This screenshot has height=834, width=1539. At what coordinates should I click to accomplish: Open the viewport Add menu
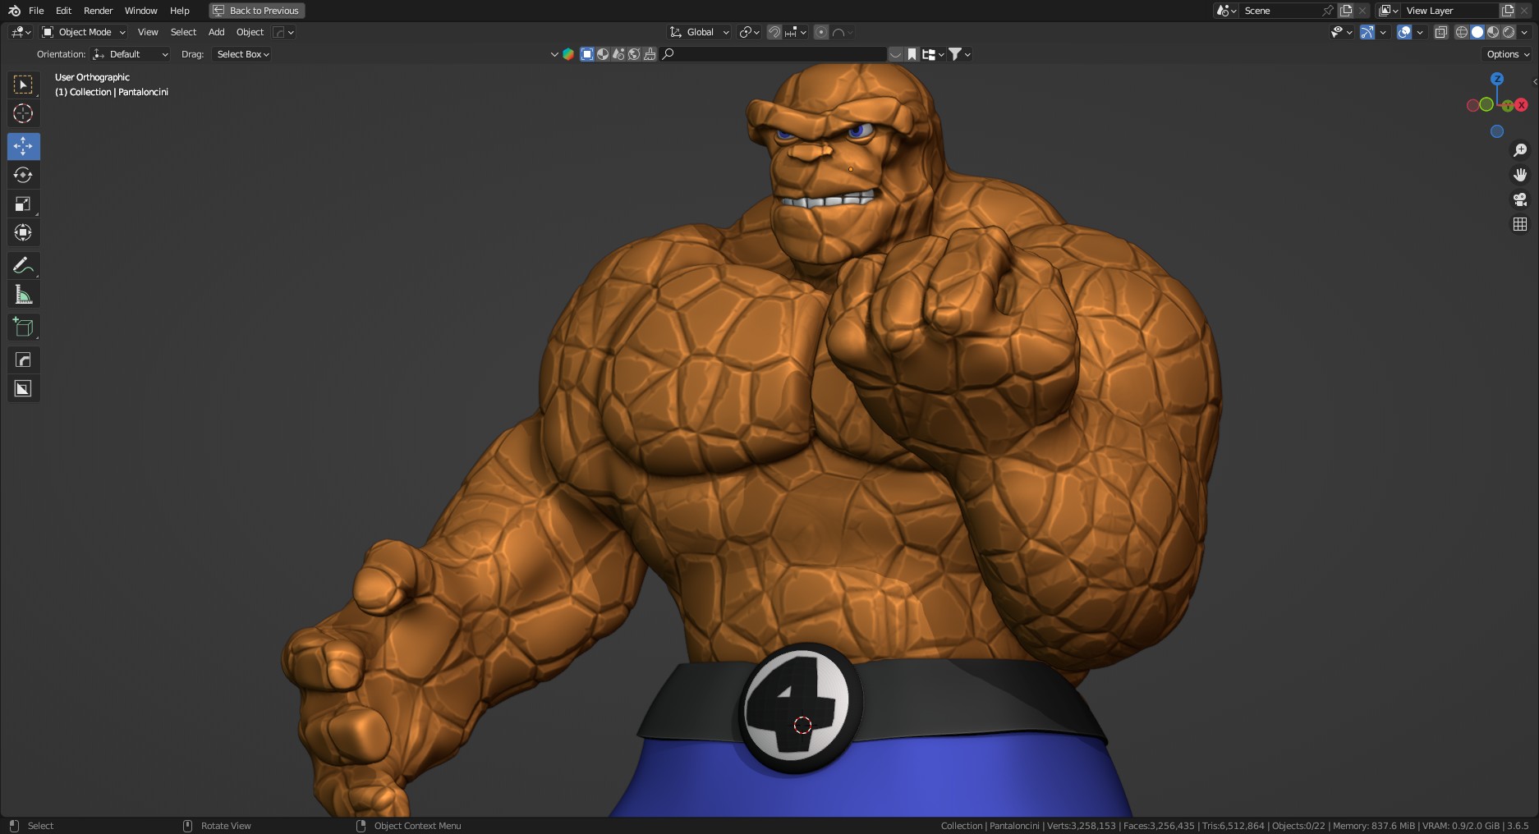[216, 32]
